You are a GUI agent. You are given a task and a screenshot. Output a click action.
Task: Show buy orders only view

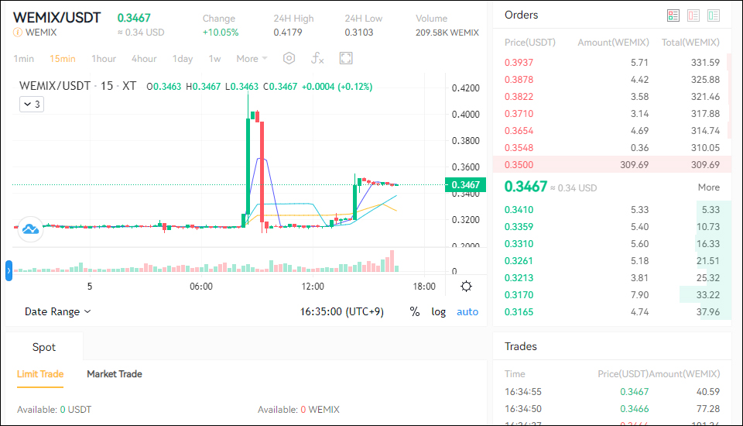[x=713, y=15]
